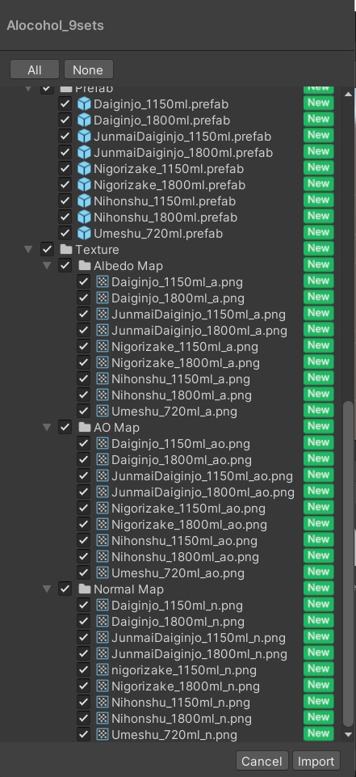The width and height of the screenshot is (356, 777).
Task: Select Nigorizake_1150ml_ao.png file name
Action: click(x=188, y=508)
